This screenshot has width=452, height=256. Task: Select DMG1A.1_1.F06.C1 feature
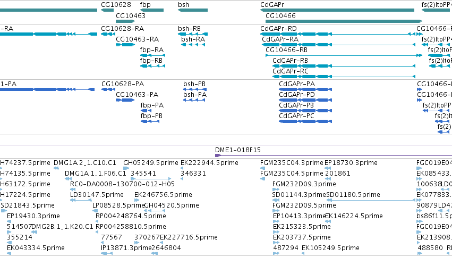click(96, 174)
